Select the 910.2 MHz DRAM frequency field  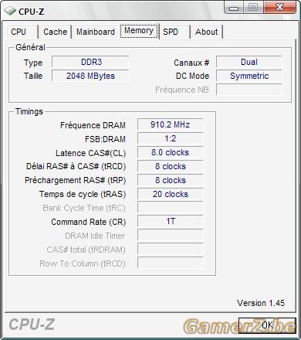point(170,124)
